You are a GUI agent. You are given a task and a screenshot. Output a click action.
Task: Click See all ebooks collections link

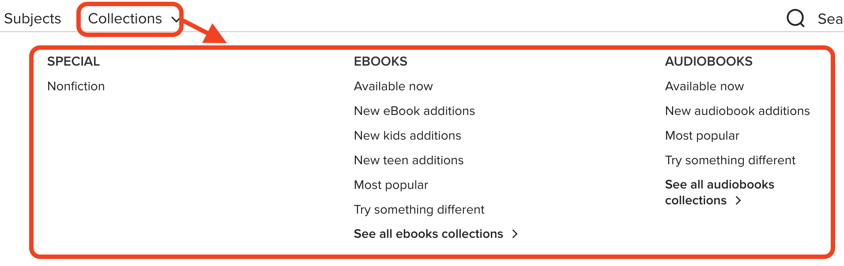pyautogui.click(x=428, y=234)
